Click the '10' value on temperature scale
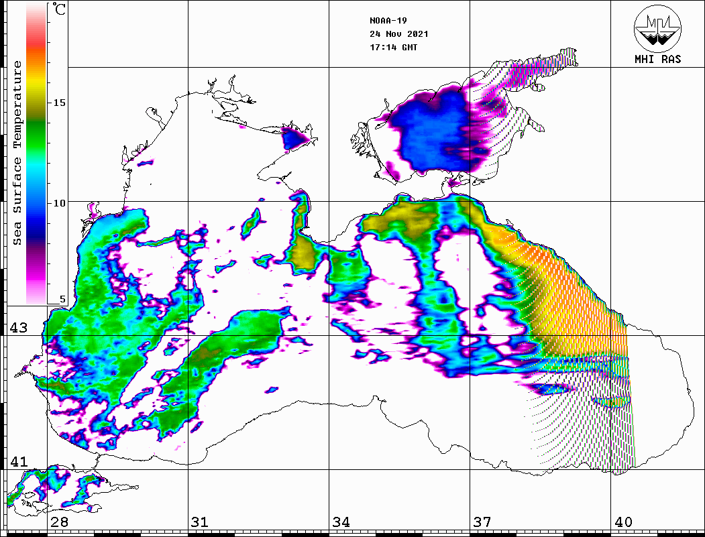The width and height of the screenshot is (705, 537). (x=59, y=203)
